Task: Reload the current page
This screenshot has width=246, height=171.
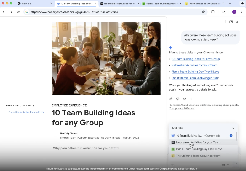Action: [x=18, y=12]
